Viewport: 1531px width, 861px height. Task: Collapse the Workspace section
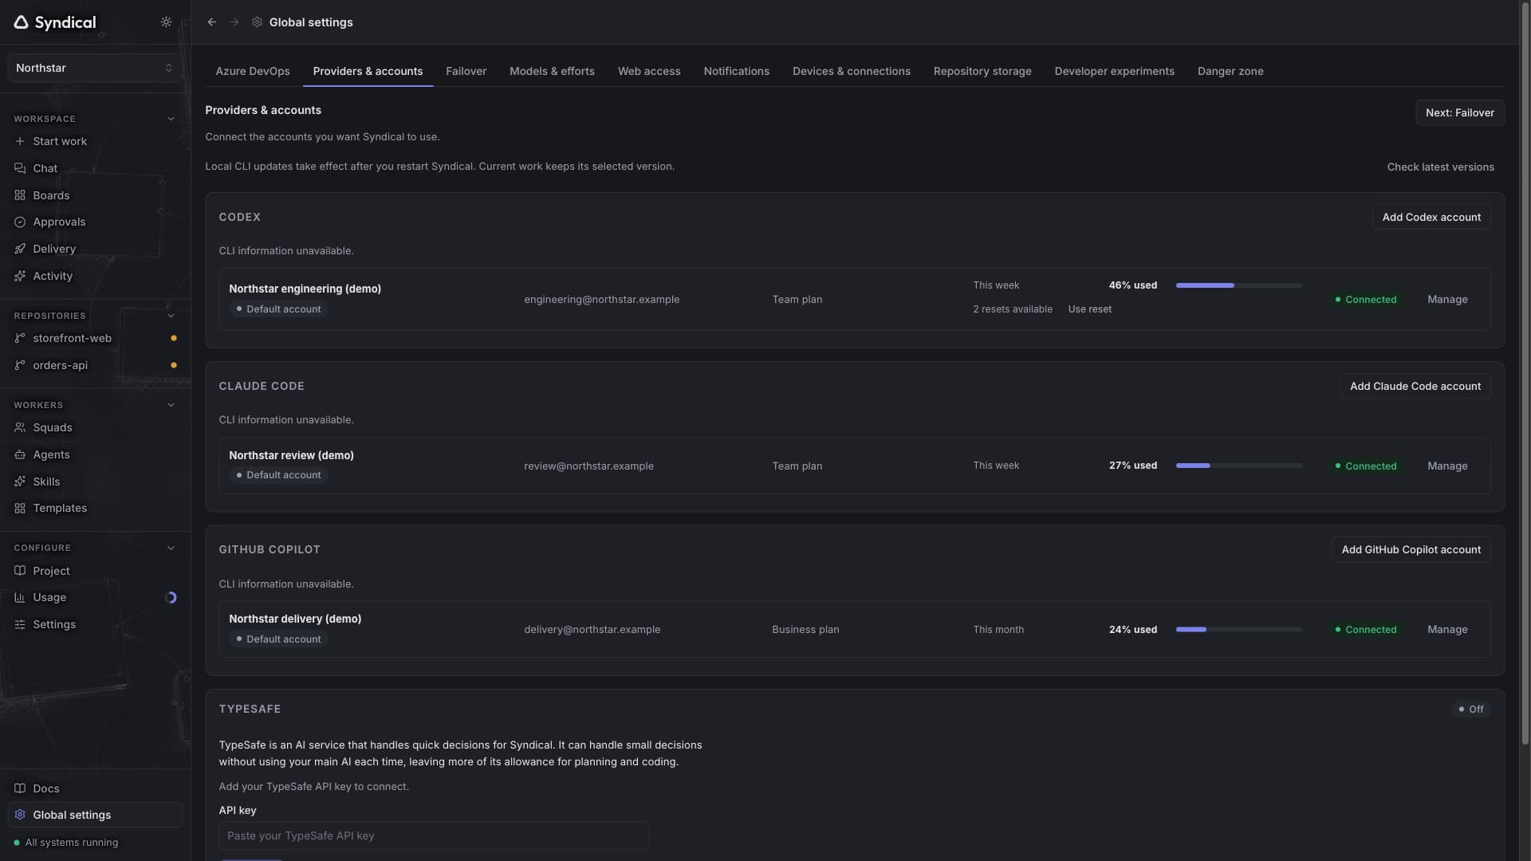click(171, 119)
